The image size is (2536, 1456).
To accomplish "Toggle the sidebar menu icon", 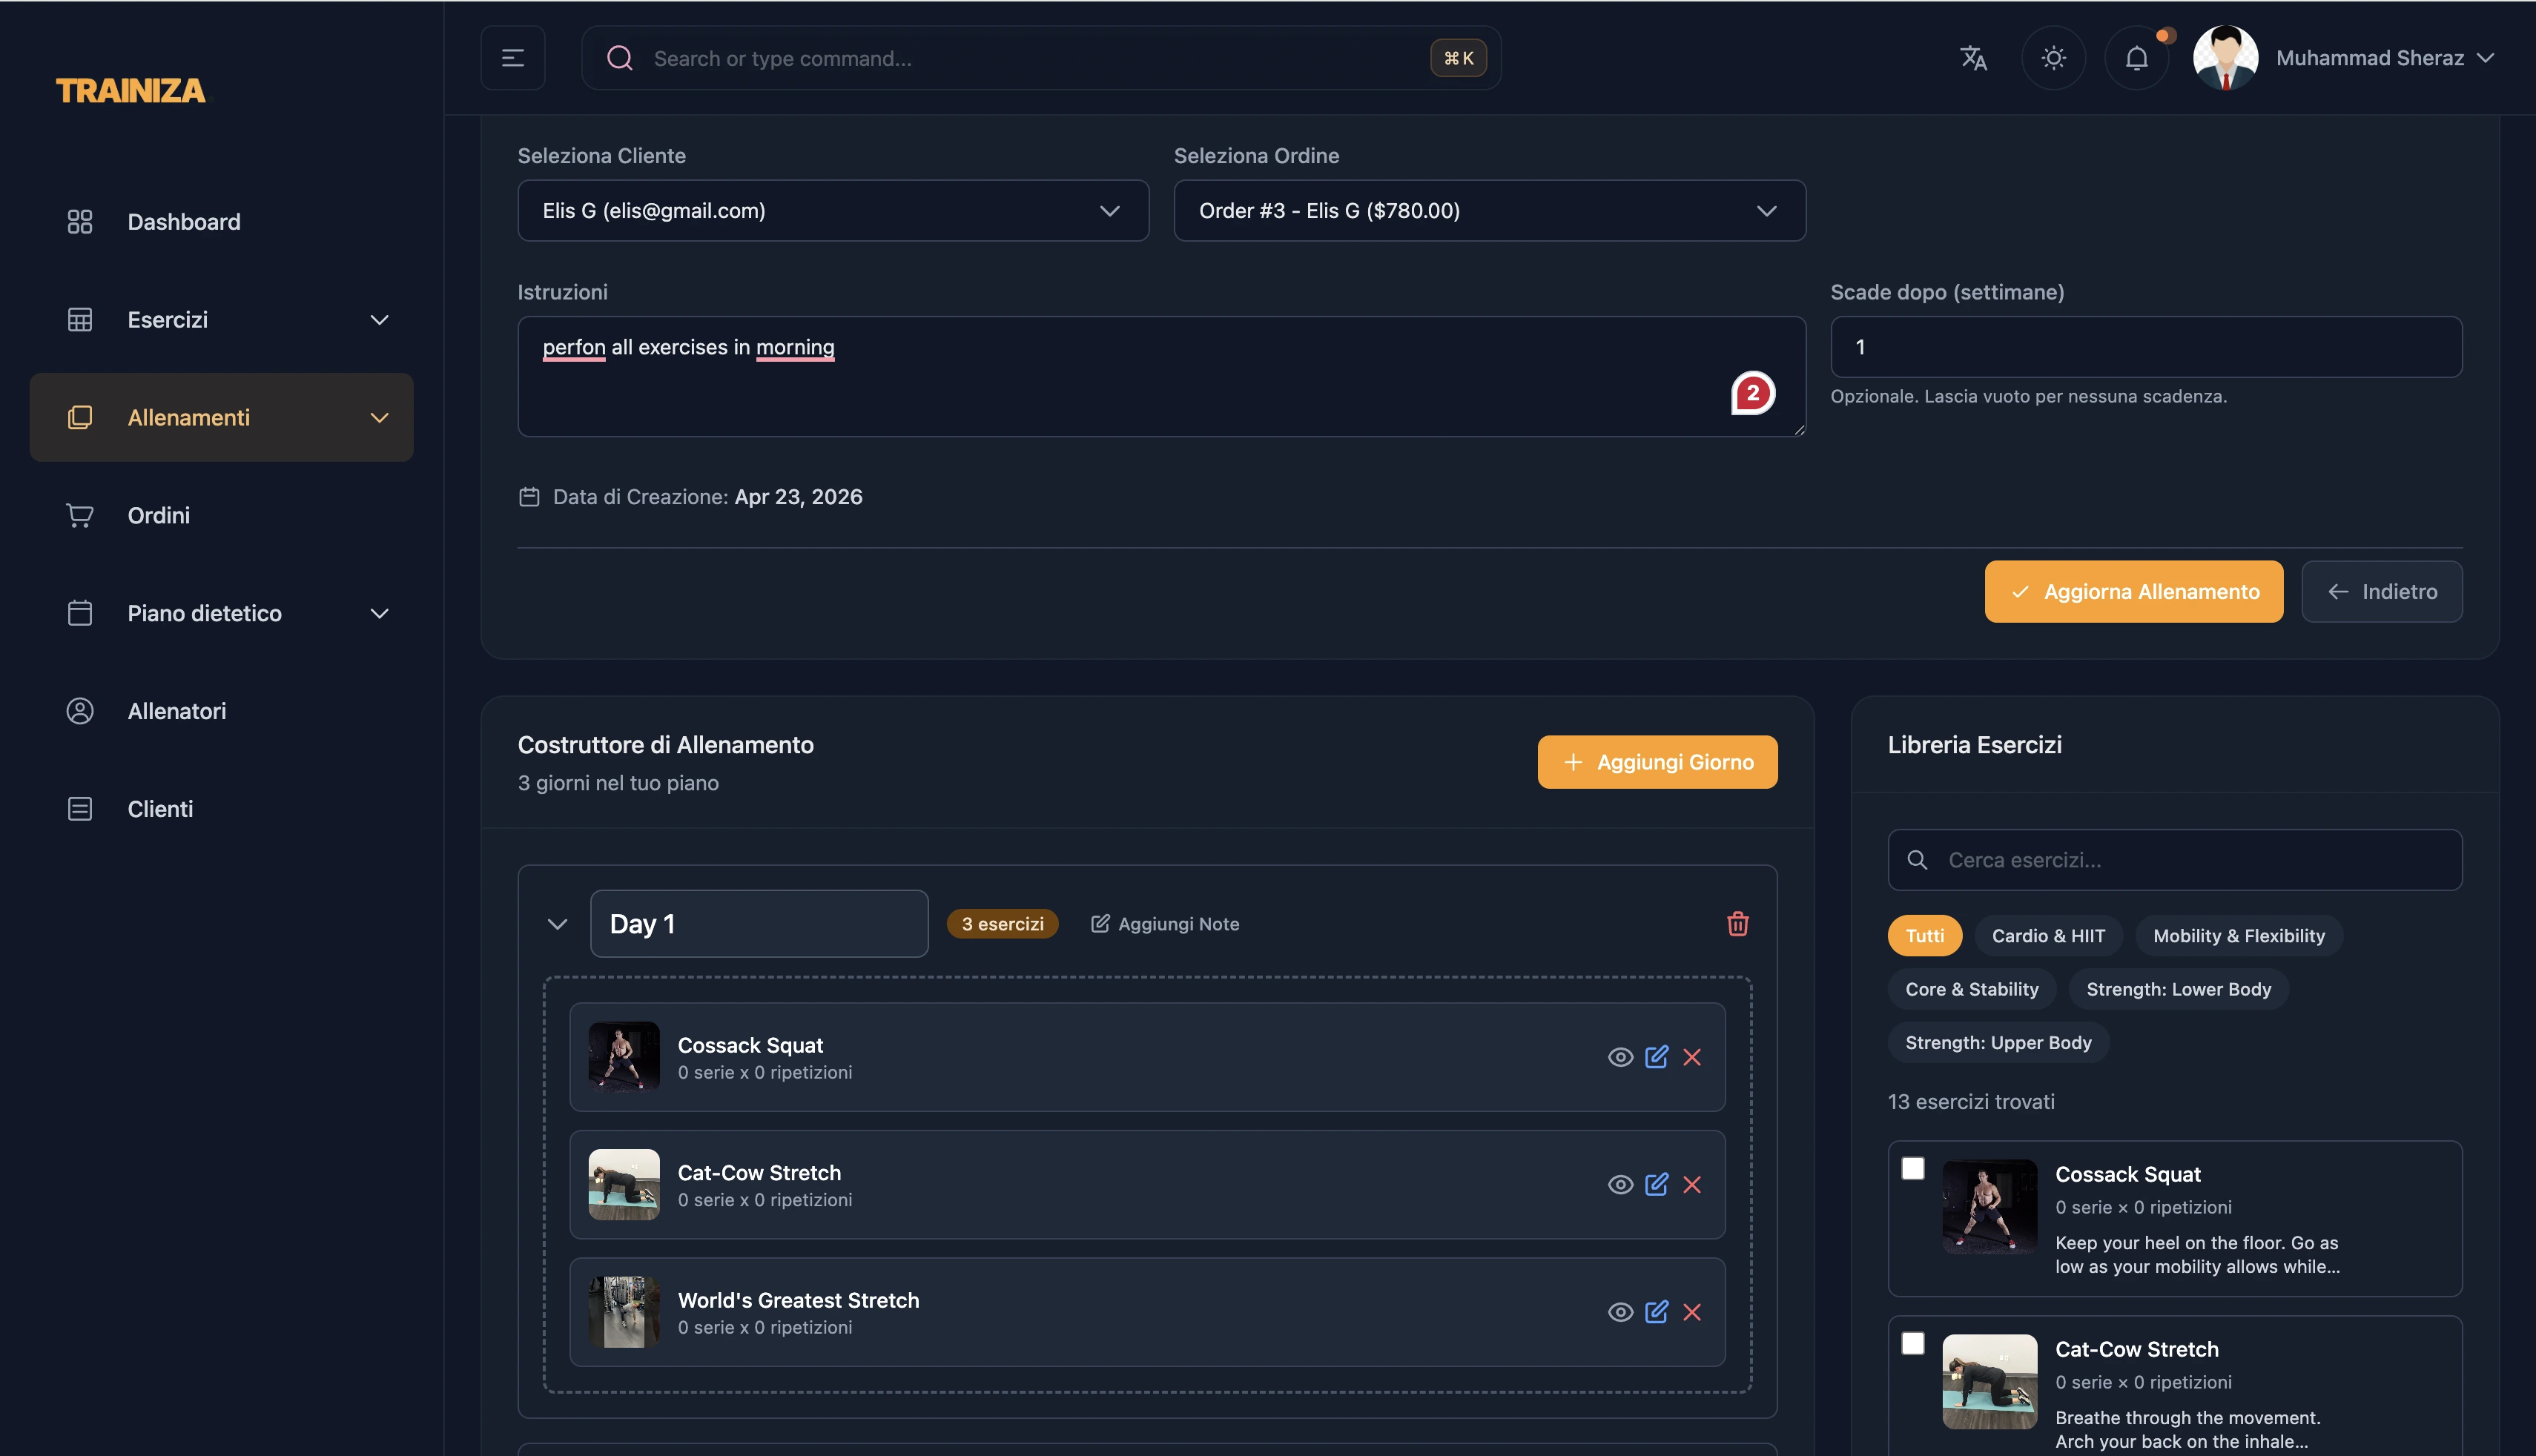I will [512, 58].
